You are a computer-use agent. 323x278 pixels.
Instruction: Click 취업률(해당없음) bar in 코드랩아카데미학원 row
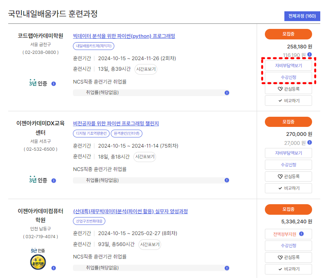click(151, 93)
